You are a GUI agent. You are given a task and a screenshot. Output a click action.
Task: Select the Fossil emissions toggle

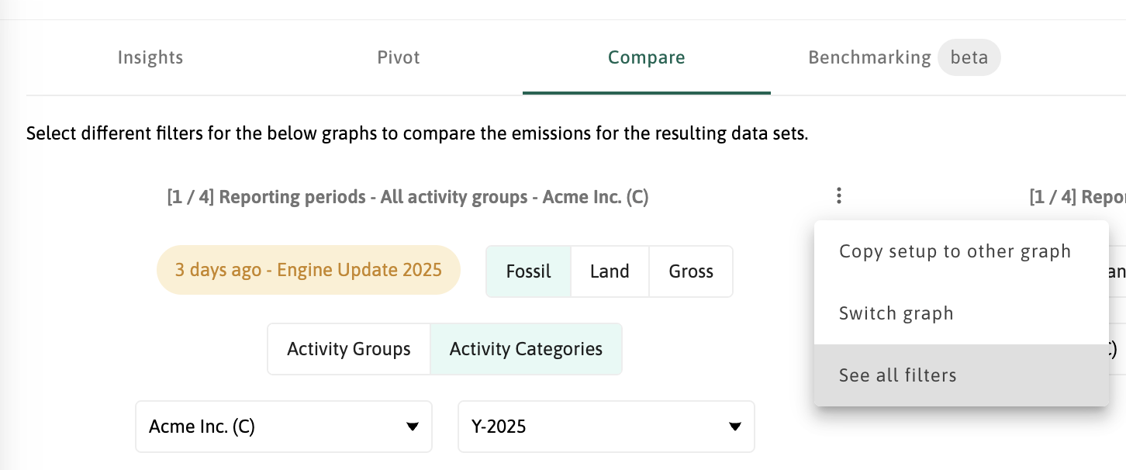(x=528, y=271)
